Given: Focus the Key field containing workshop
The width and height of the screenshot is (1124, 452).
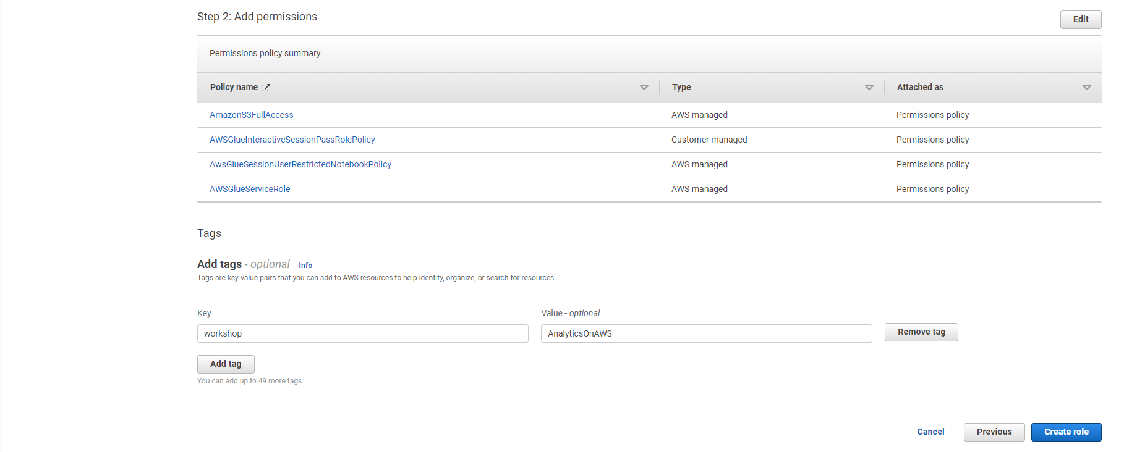Looking at the screenshot, I should tap(362, 333).
